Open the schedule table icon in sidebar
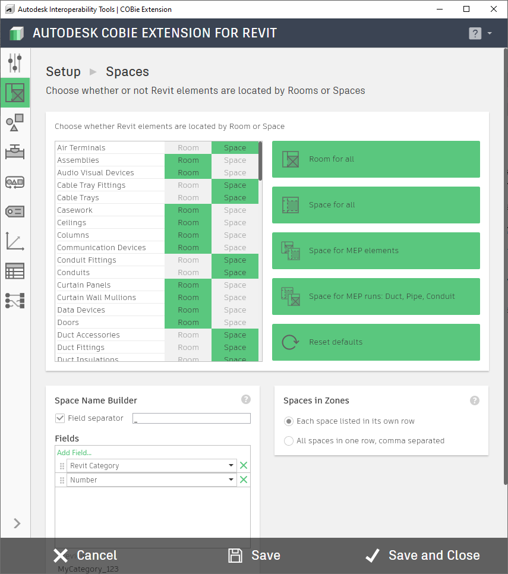 click(x=15, y=271)
